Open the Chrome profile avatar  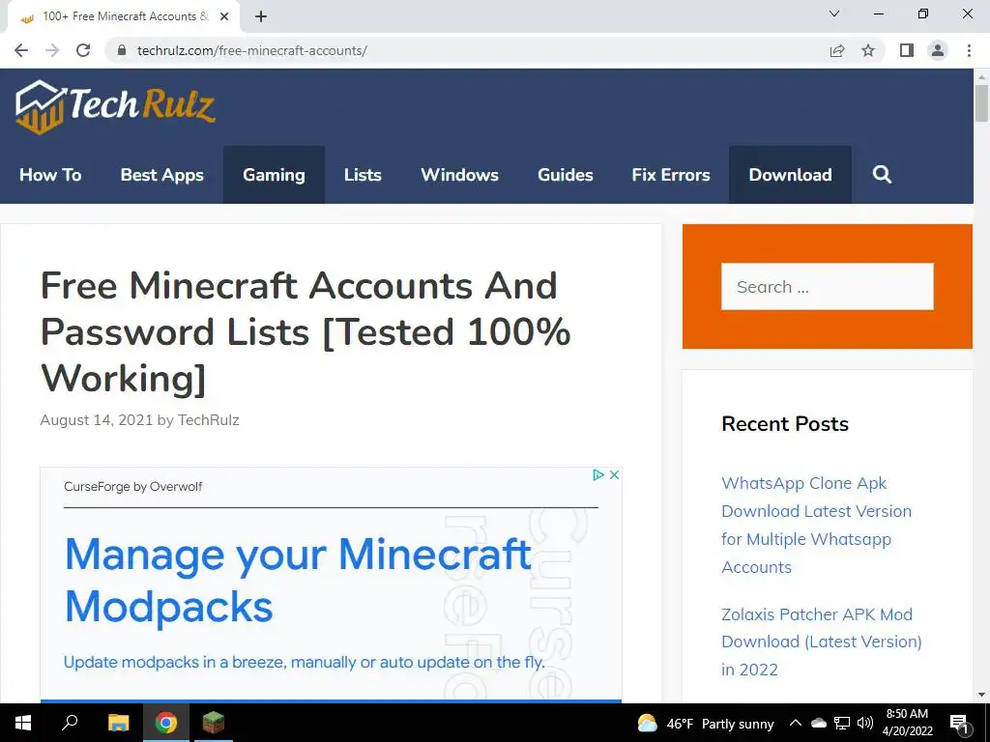(938, 50)
